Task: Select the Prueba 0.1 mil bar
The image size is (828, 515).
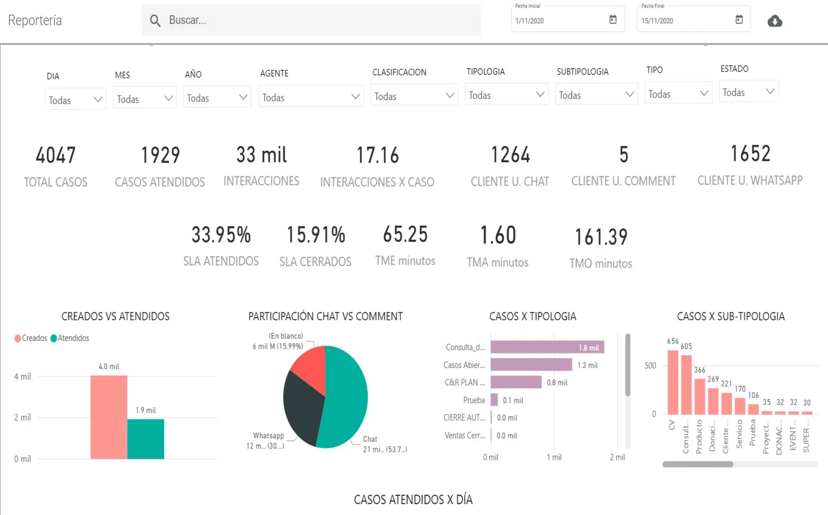Action: [x=494, y=400]
